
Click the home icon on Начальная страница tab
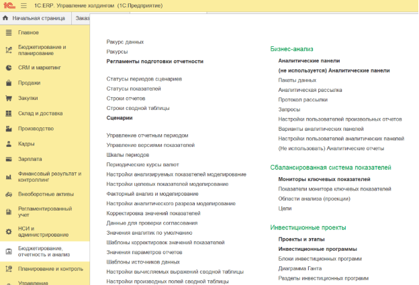pyautogui.click(x=5, y=18)
